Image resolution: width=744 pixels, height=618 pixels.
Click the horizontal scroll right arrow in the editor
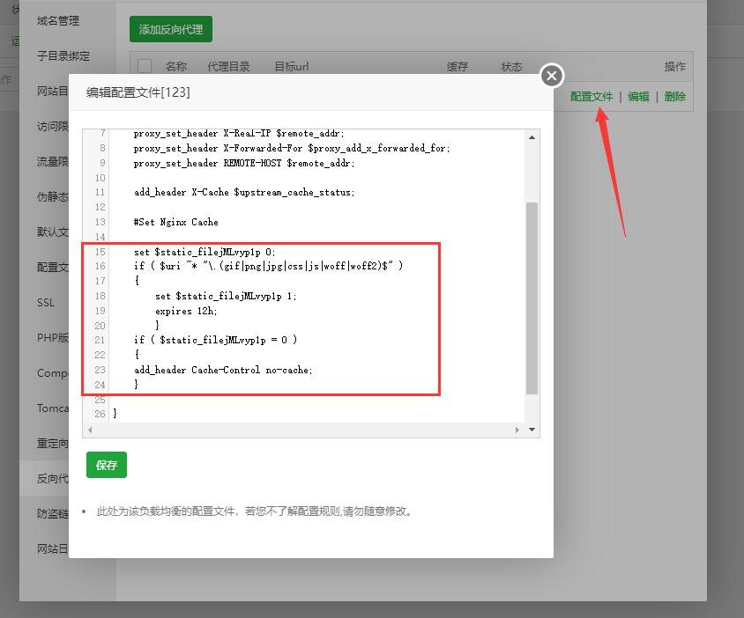517,430
